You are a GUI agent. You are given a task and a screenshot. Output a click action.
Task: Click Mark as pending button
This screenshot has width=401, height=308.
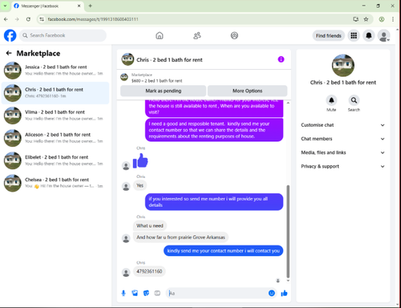tap(164, 91)
